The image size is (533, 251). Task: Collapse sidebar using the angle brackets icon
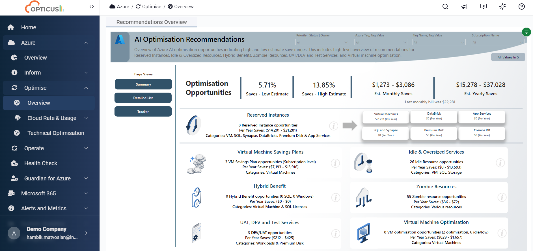click(92, 6)
